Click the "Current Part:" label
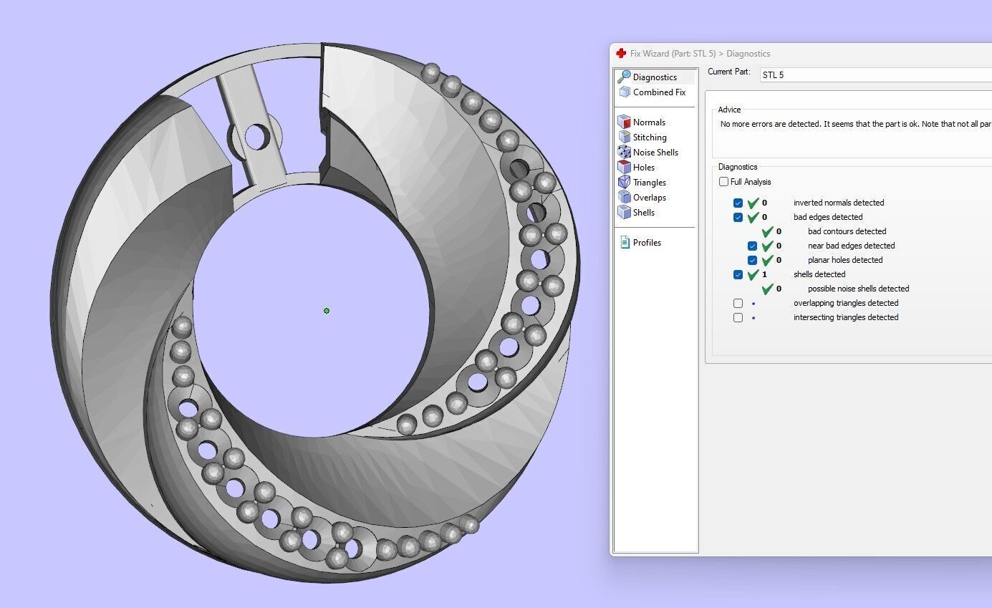This screenshot has height=608, width=992. coord(729,72)
